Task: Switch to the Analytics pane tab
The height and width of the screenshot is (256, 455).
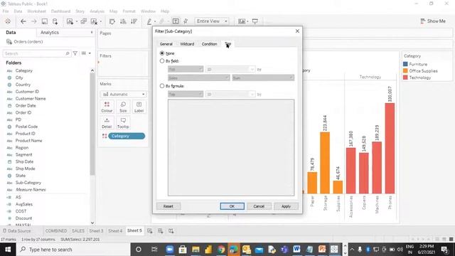Action: tap(50, 33)
